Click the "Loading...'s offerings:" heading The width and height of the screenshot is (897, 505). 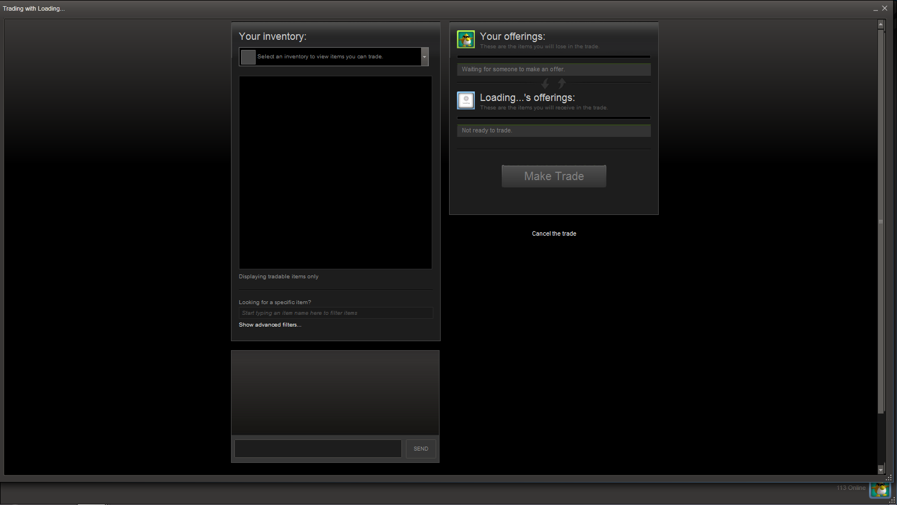(528, 98)
